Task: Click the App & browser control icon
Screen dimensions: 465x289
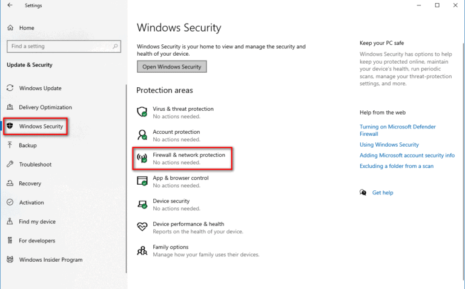Action: 142,181
